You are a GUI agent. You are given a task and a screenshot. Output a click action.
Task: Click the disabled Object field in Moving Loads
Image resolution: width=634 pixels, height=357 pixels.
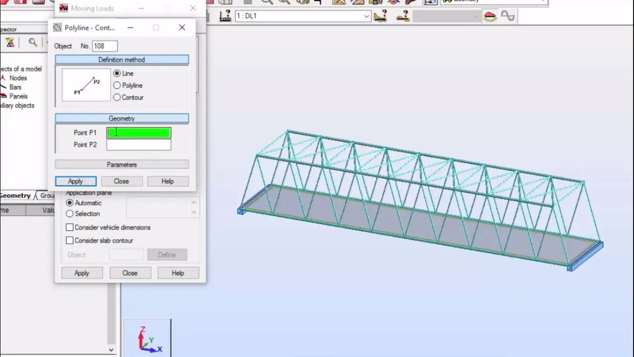click(x=126, y=255)
